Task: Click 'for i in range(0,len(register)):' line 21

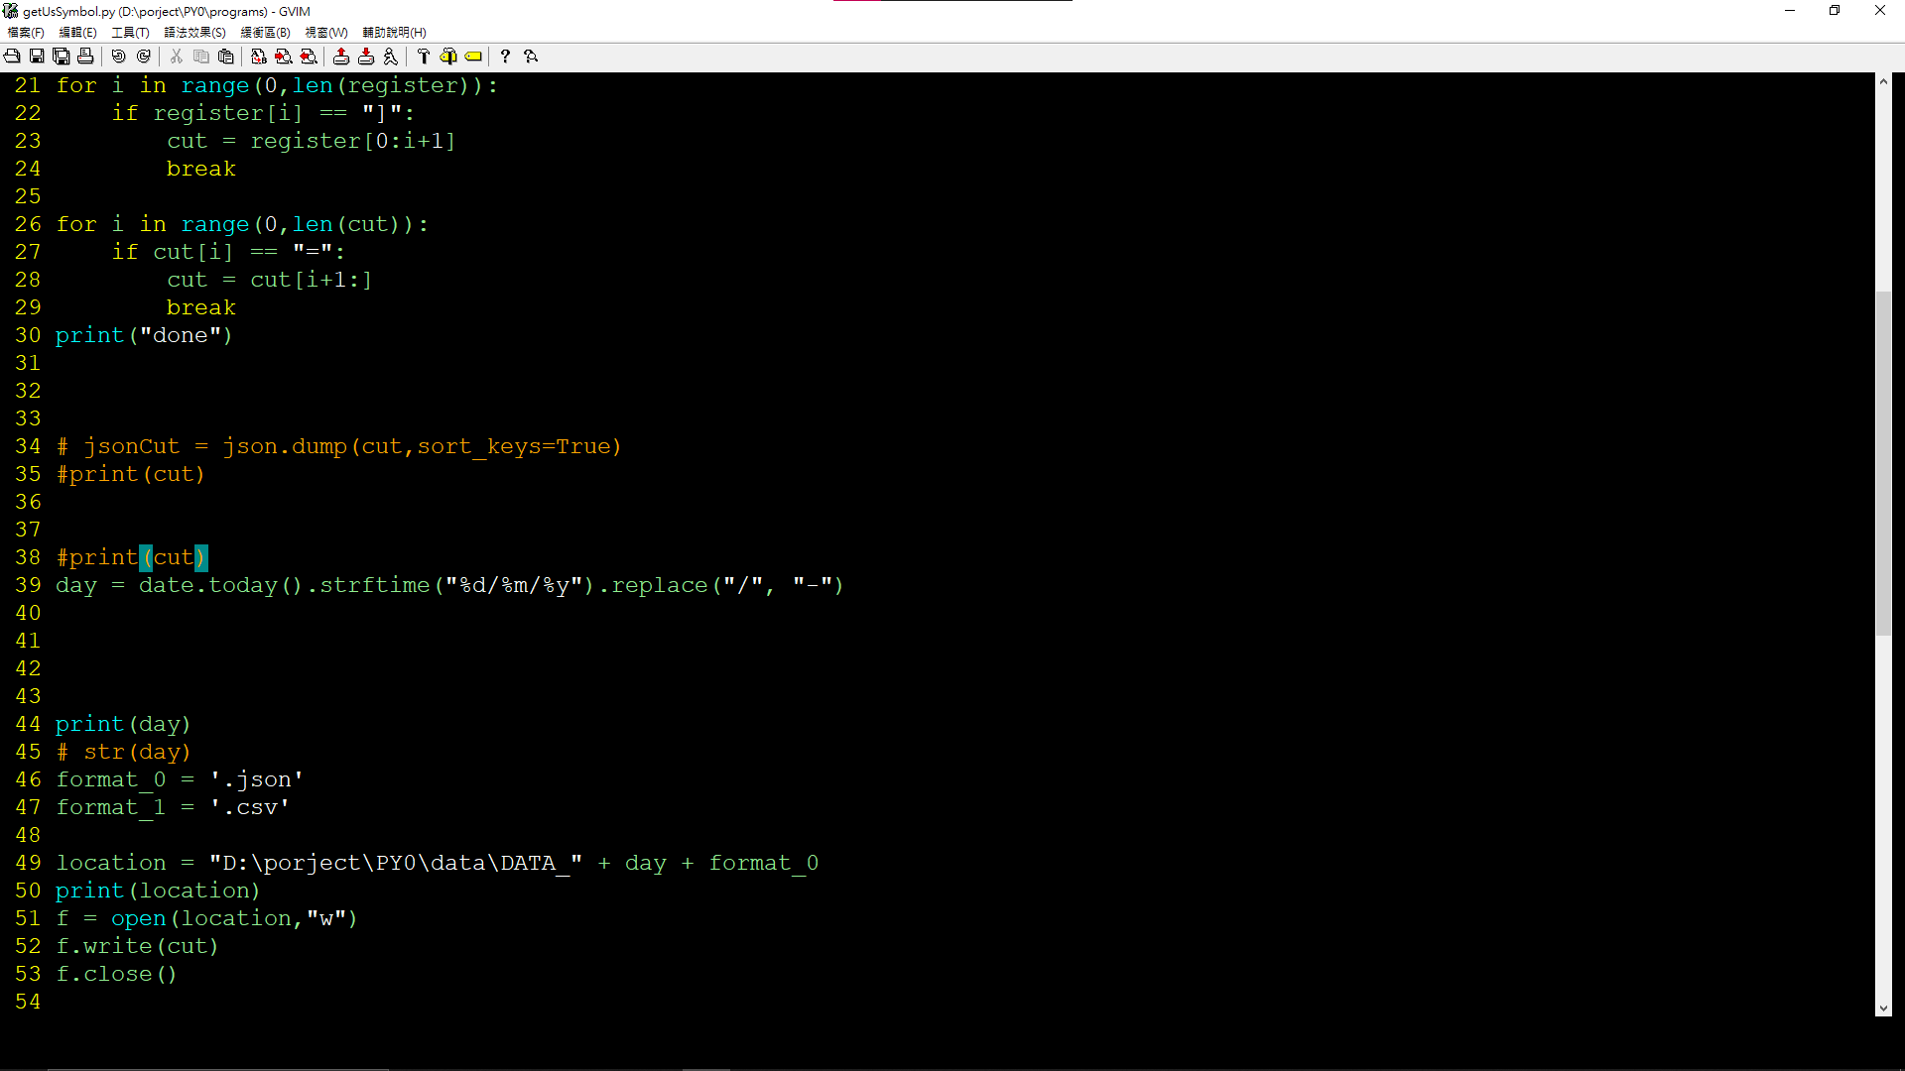Action: tap(277, 86)
